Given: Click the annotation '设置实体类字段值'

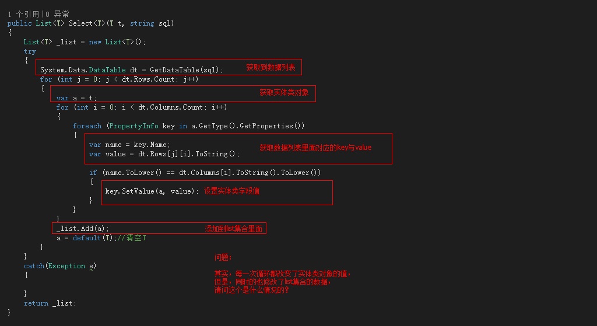Looking at the screenshot, I should click(232, 191).
